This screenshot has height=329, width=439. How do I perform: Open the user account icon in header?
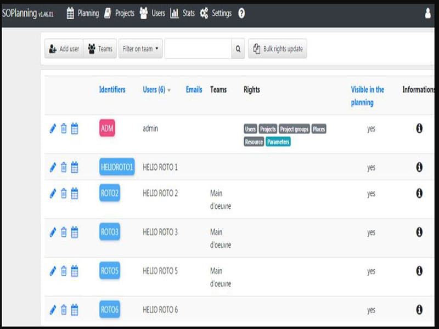(x=428, y=13)
